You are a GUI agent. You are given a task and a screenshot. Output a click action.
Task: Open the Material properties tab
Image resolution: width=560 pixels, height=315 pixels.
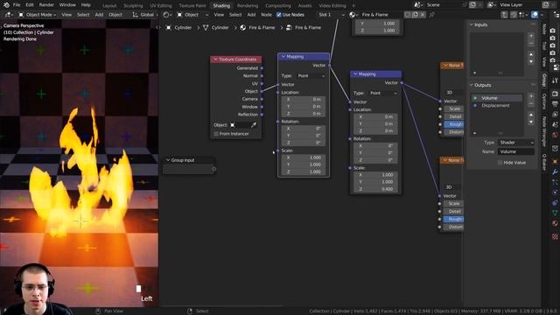click(555, 224)
